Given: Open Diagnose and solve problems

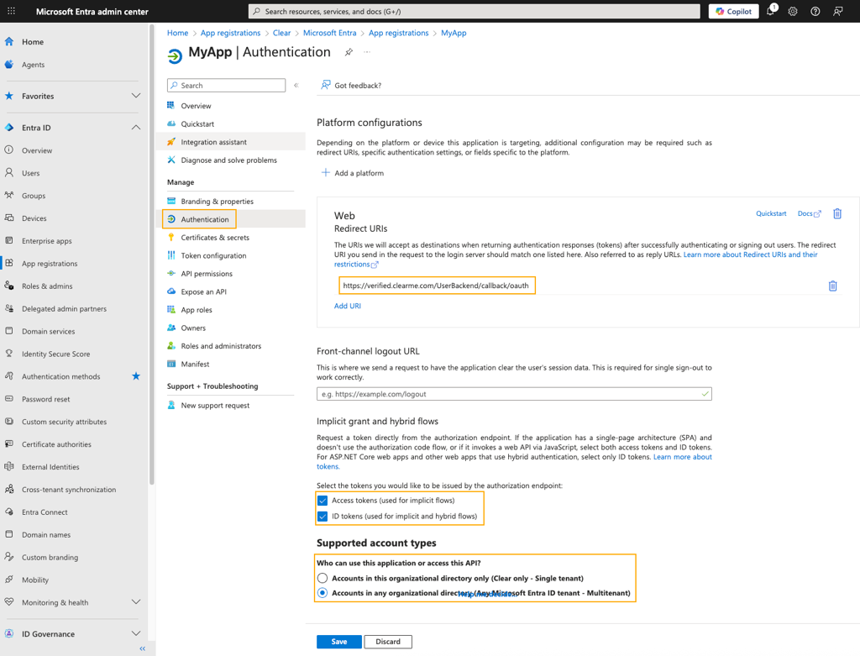Looking at the screenshot, I should [230, 160].
